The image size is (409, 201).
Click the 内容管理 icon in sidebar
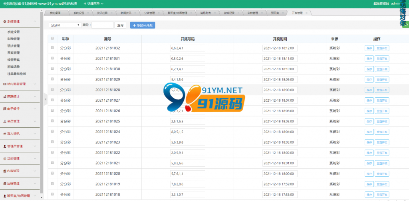[4, 171]
